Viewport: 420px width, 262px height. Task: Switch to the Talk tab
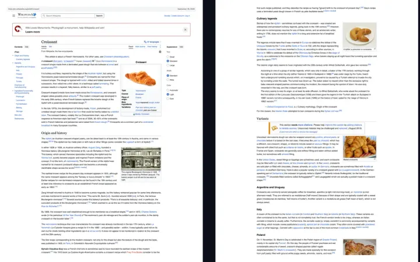pos(50,47)
